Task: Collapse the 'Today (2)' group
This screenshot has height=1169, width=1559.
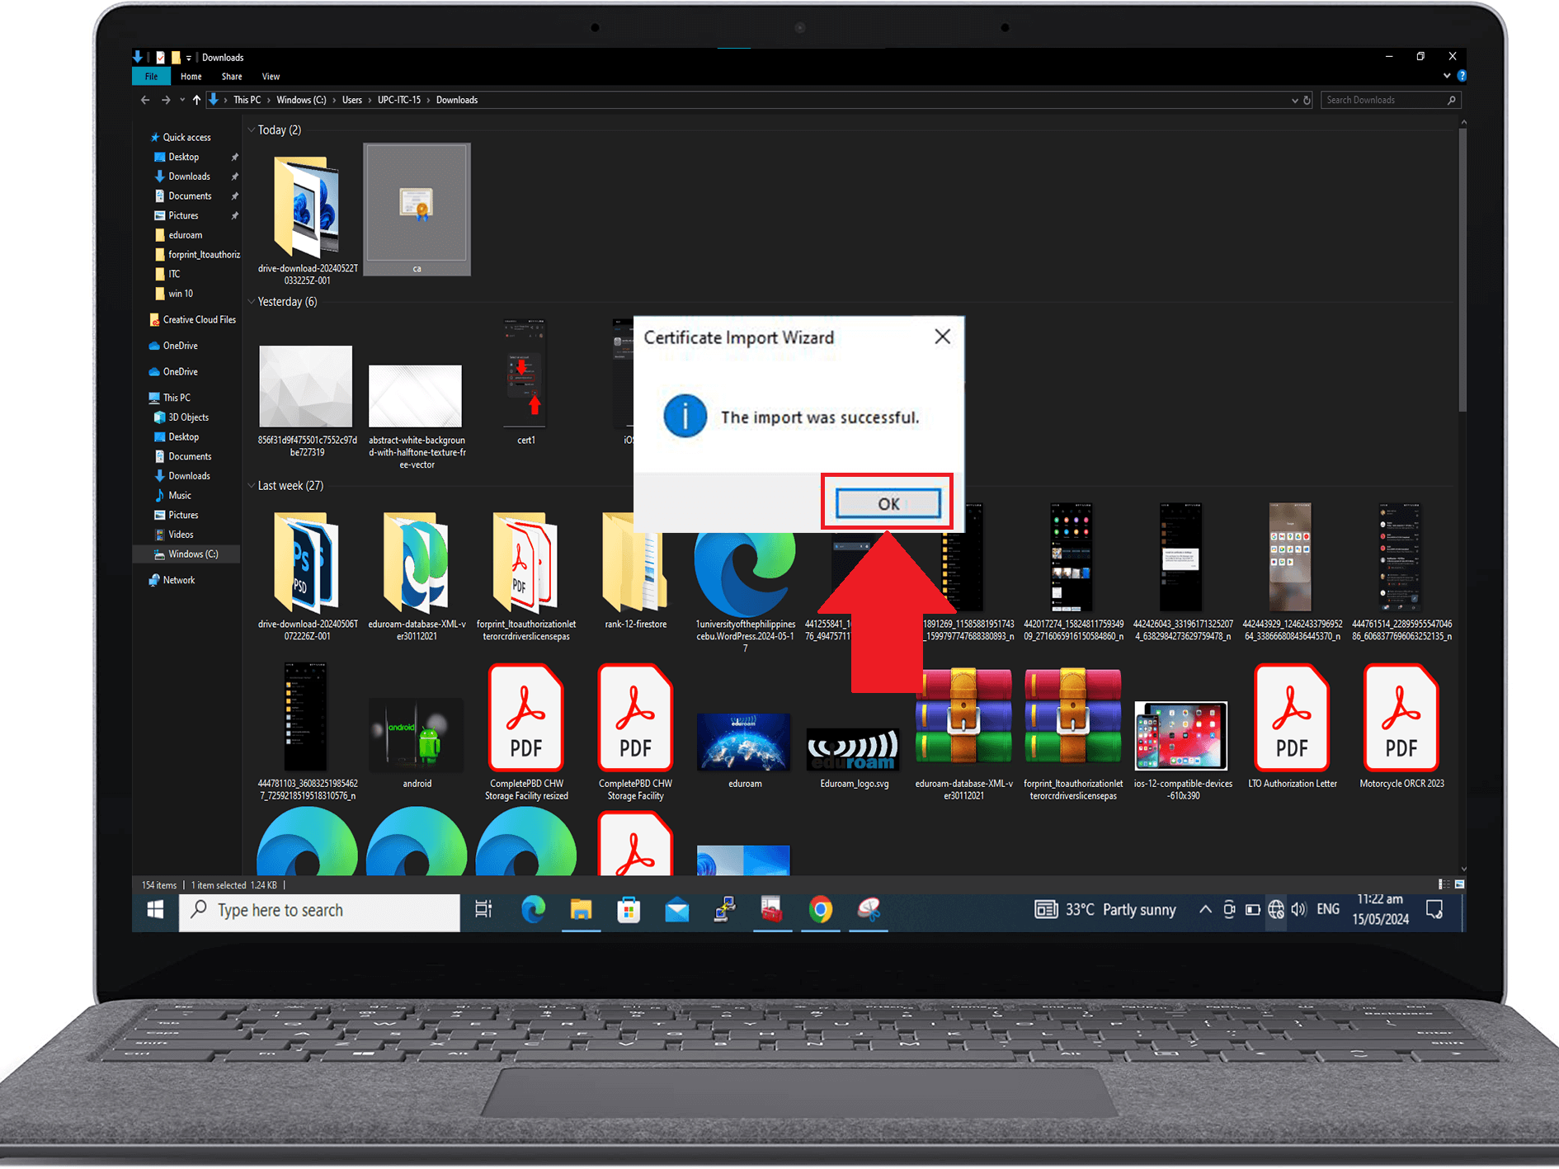Action: 251,130
